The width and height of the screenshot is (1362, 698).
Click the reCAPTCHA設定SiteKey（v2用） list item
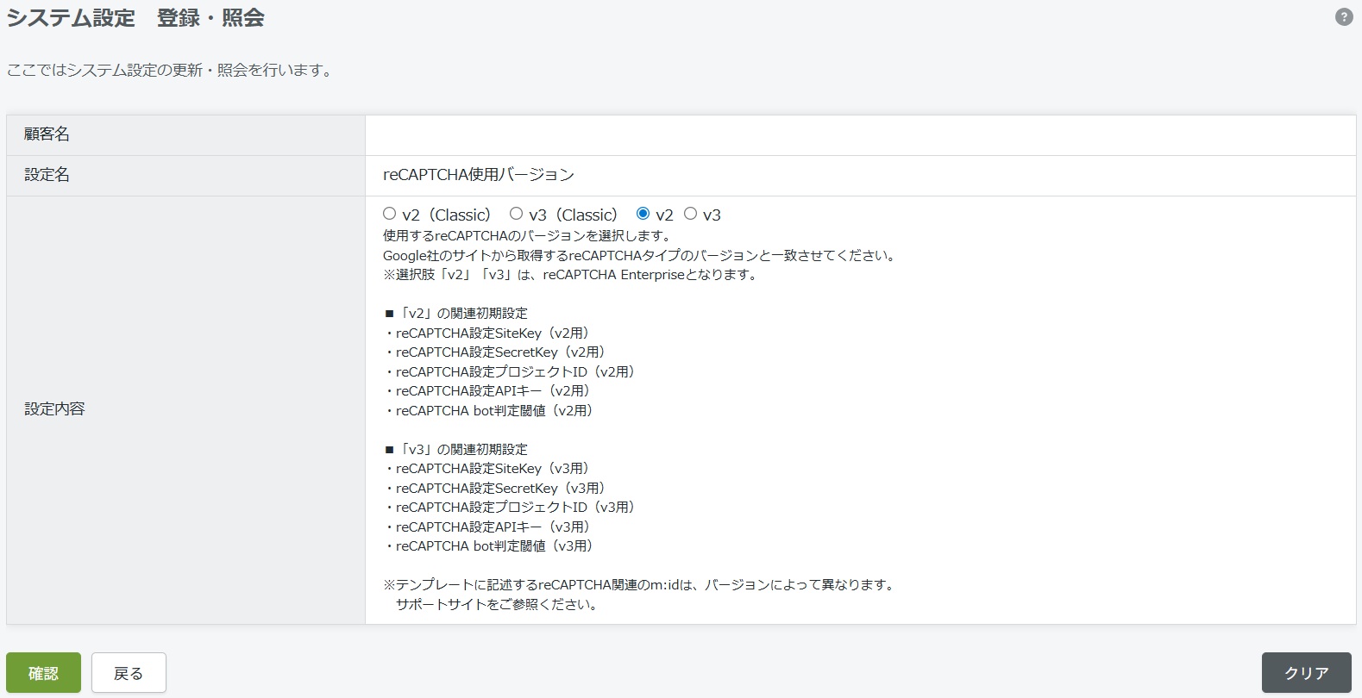(x=492, y=333)
